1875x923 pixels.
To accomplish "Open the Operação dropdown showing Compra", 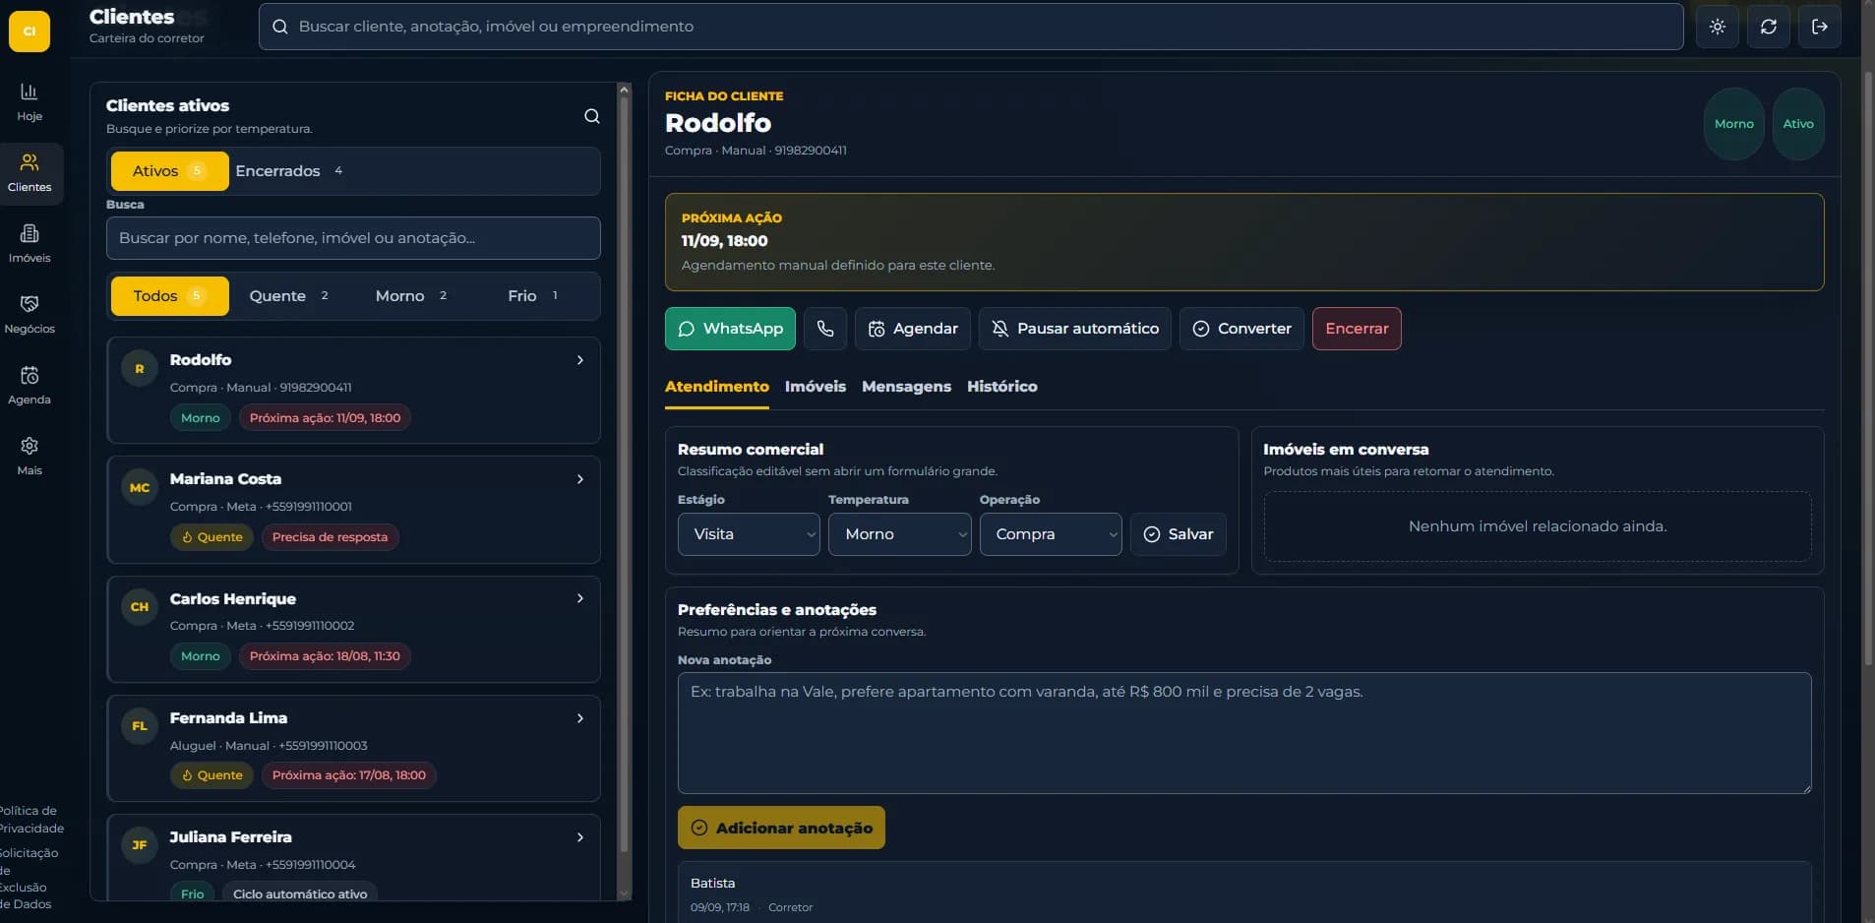I will pos(1051,534).
